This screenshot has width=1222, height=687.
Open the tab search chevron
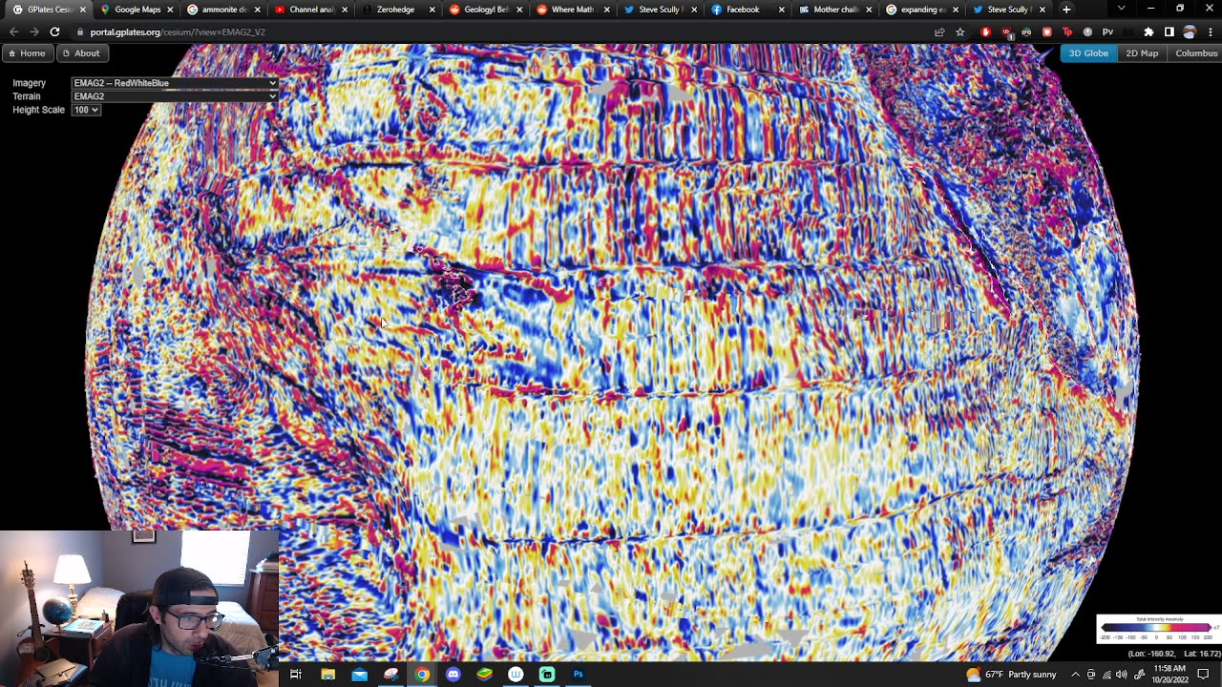pos(1121,10)
